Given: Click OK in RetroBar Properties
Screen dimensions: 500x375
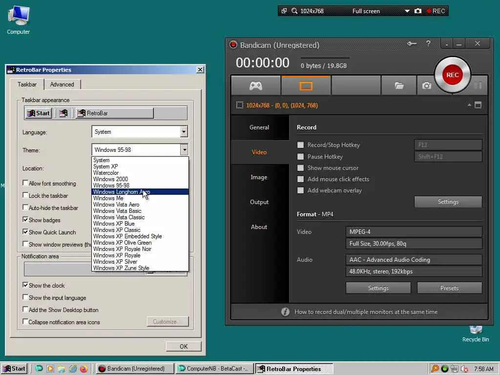Looking at the screenshot, I should pyautogui.click(x=184, y=346).
